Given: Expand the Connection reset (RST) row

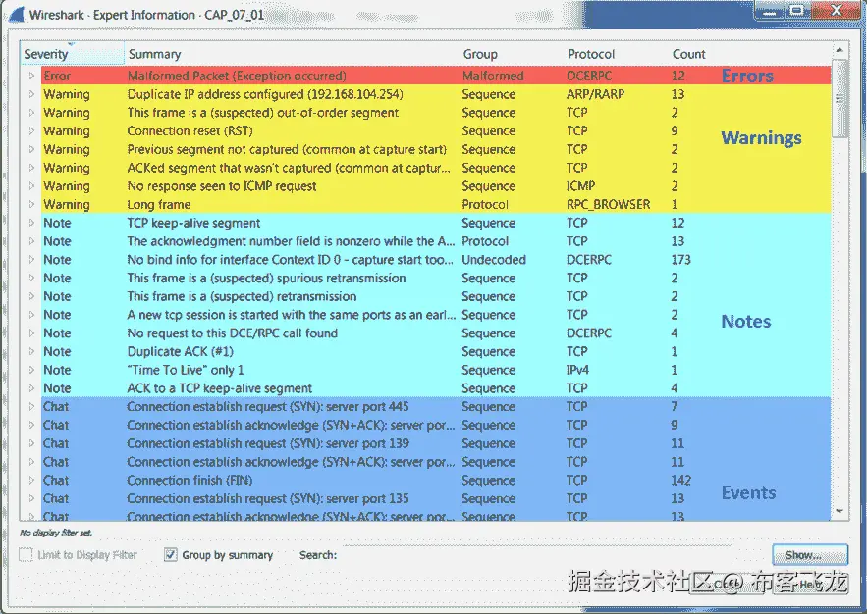Looking at the screenshot, I should 31,130.
